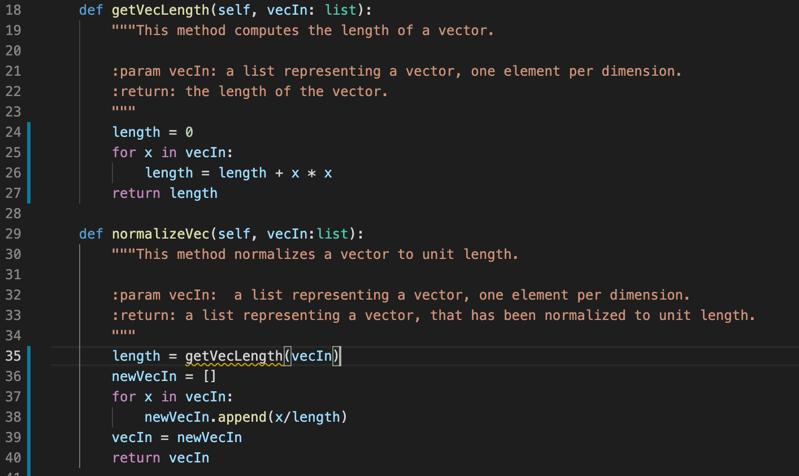
Task: Place cursor on getVecLength in the def line
Action: click(x=160, y=10)
